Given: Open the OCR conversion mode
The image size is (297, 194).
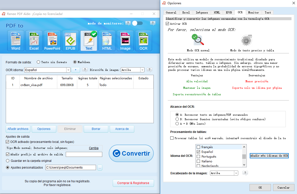Looking at the screenshot, I should 143,40.
